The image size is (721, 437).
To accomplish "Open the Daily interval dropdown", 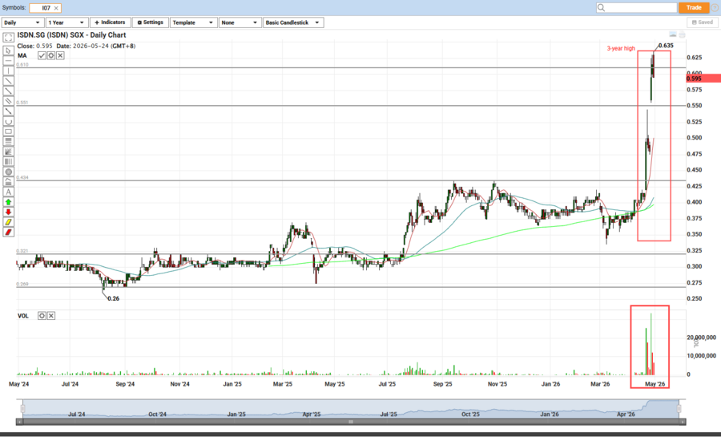I will 22,22.
